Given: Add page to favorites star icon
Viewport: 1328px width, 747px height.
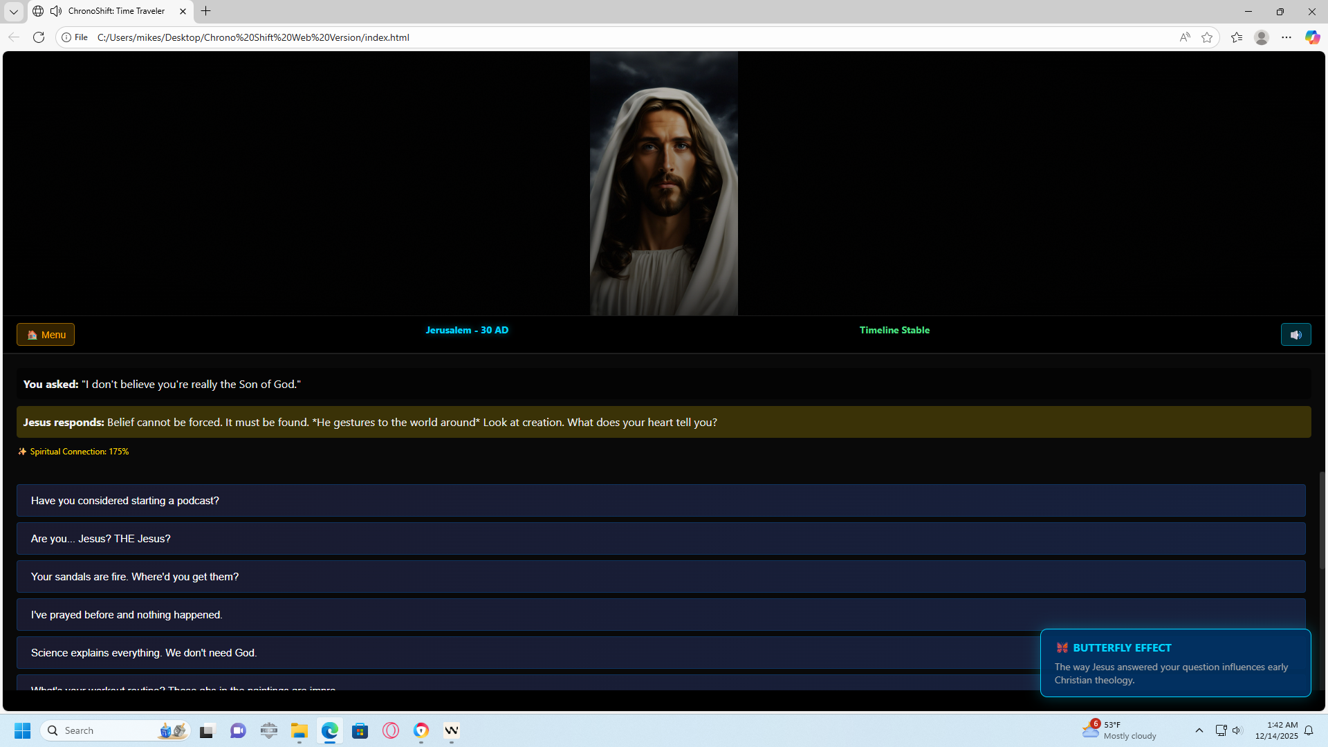Looking at the screenshot, I should point(1207,37).
